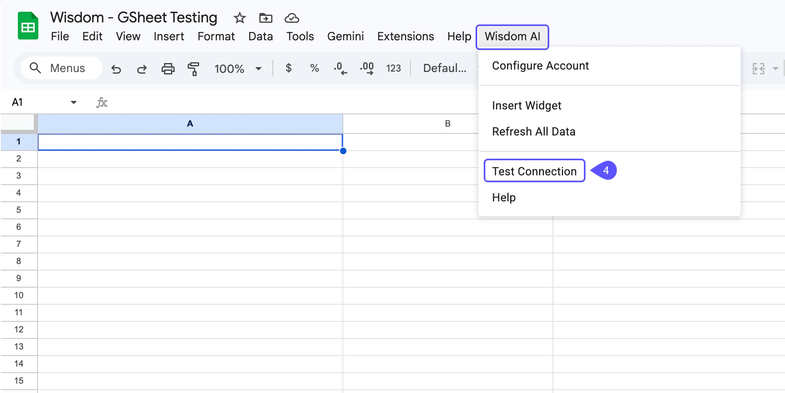Check the cloud save status icon
785x393 pixels.
(292, 18)
